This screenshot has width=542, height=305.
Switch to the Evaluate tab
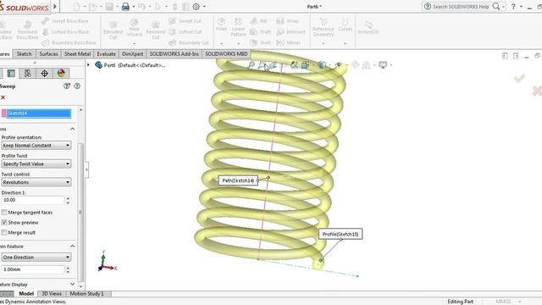tap(106, 54)
